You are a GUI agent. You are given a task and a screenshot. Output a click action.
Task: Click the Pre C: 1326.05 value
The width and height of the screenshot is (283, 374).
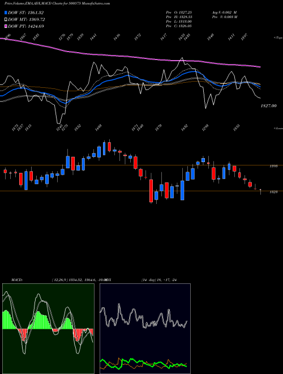pos(179,26)
